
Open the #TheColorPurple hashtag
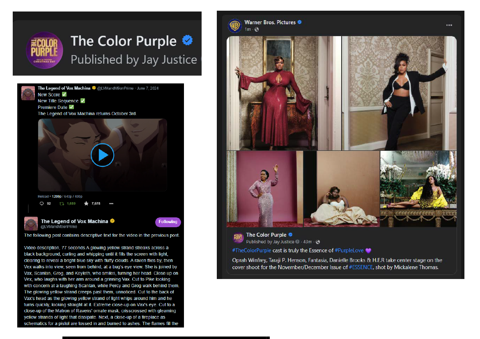(252, 251)
